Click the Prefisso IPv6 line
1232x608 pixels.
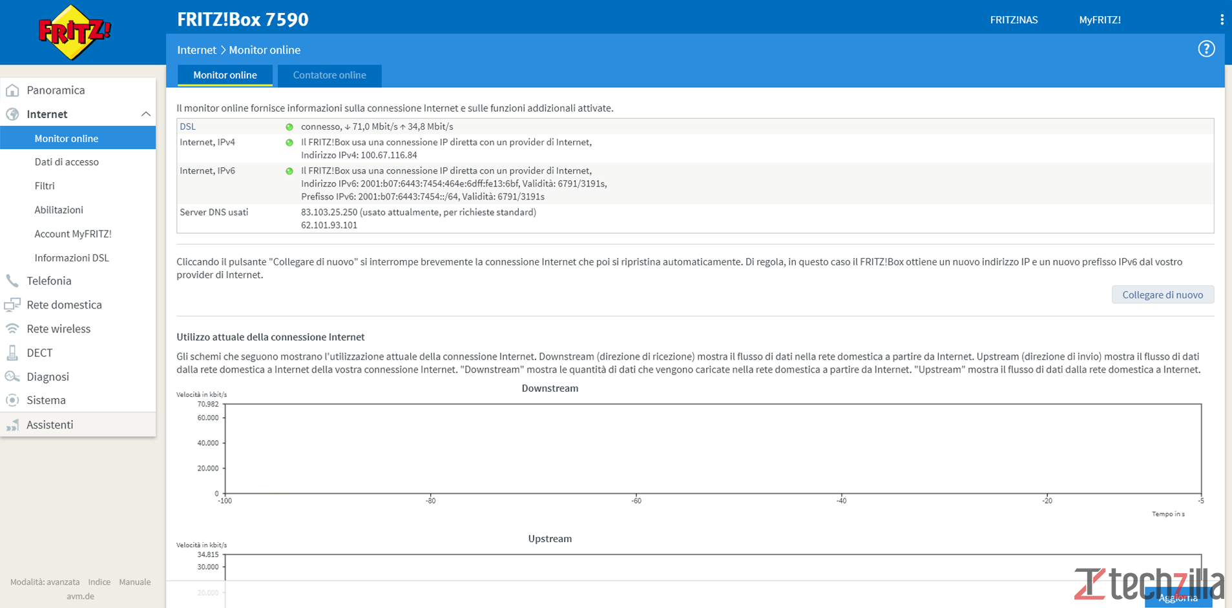[423, 197]
